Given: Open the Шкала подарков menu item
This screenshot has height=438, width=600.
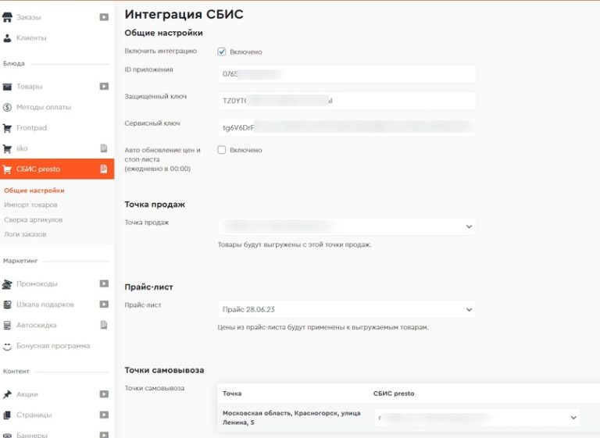Looking at the screenshot, I should tap(45, 304).
